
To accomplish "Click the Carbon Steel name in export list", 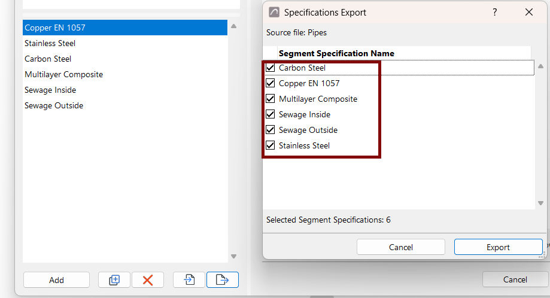I will pyautogui.click(x=302, y=68).
